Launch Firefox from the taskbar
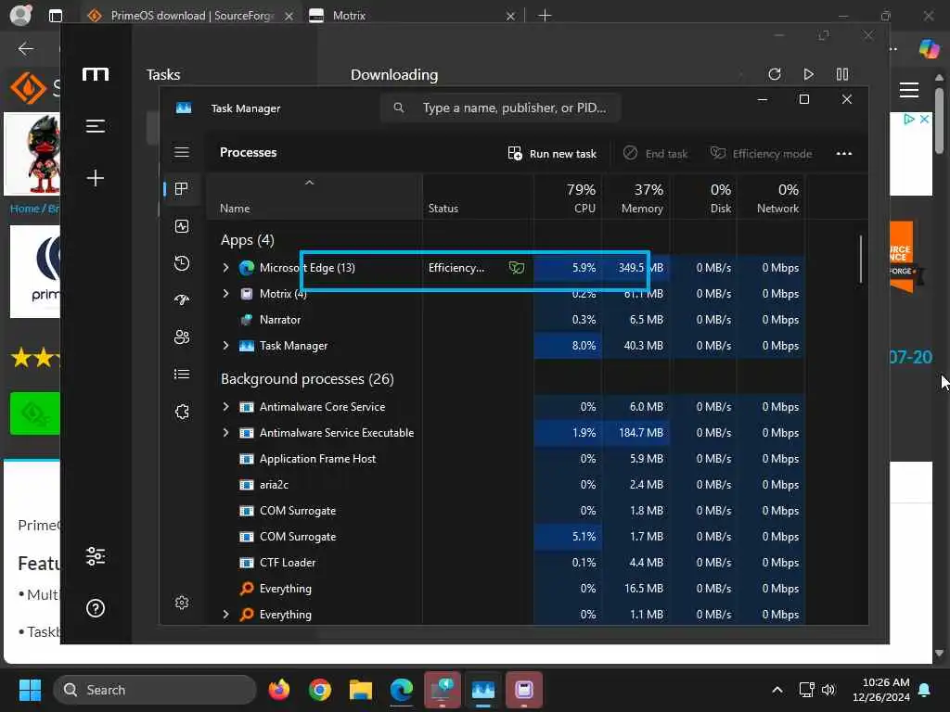Viewport: 950px width, 712px height. click(x=279, y=690)
